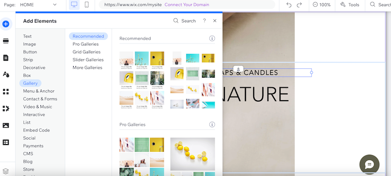The height and width of the screenshot is (176, 391).
Task: Select Strip element category
Action: point(28,60)
